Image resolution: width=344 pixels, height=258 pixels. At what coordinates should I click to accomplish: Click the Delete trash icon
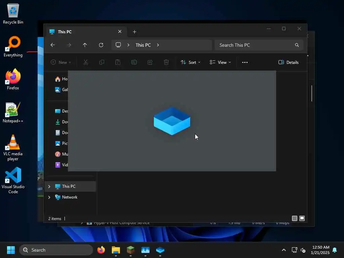[166, 62]
